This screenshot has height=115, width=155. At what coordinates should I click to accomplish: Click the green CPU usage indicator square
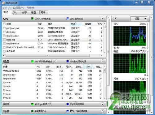click(32, 19)
